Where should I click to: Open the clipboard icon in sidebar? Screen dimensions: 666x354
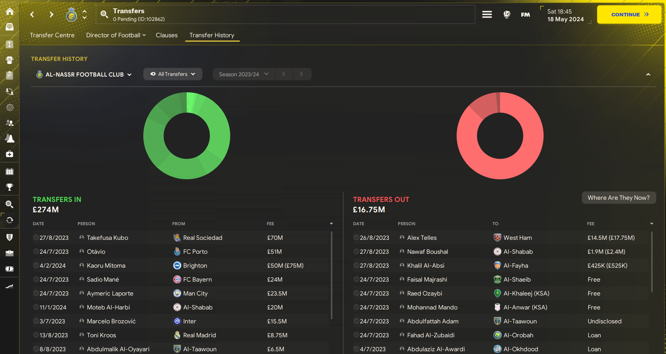coord(10,75)
